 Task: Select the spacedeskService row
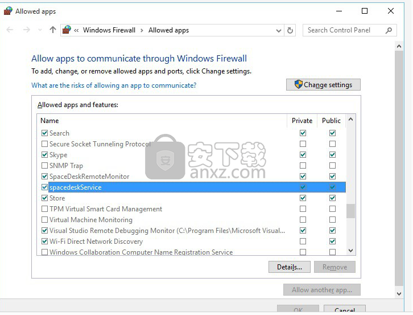click(x=197, y=187)
